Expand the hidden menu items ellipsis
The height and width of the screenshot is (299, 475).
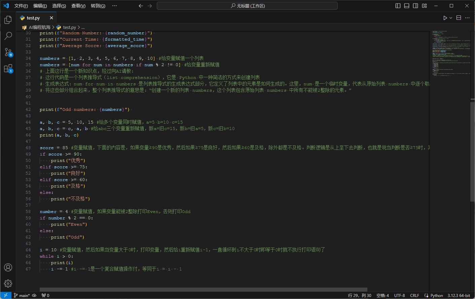click(x=114, y=6)
